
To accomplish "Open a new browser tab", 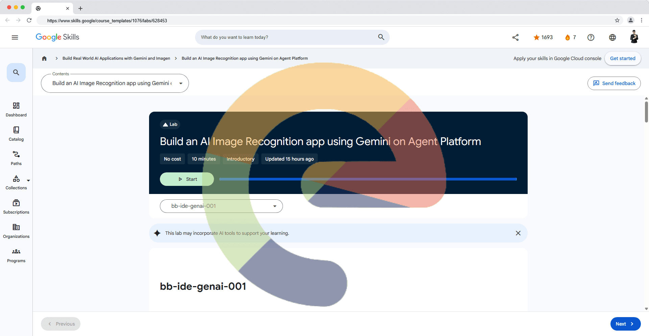I will click(x=80, y=8).
